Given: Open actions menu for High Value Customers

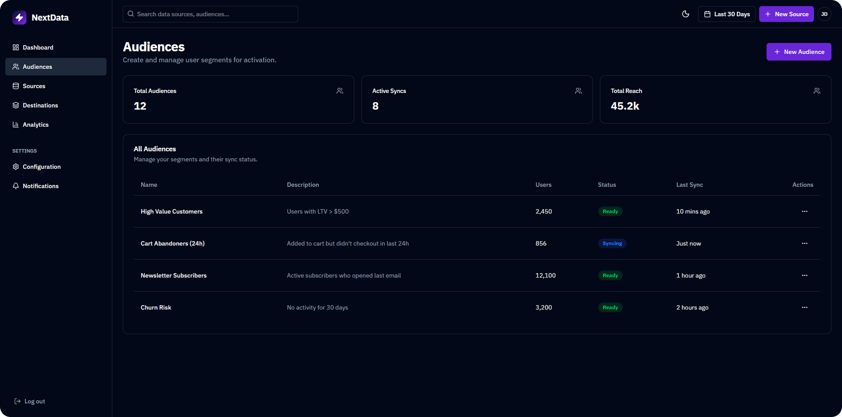Looking at the screenshot, I should (x=804, y=211).
